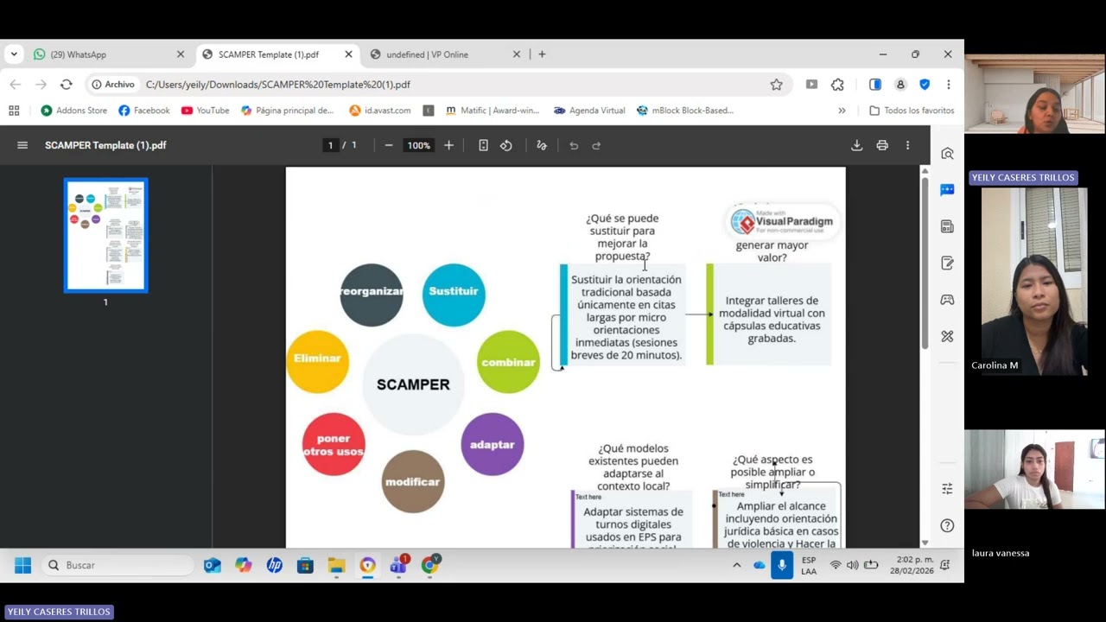This screenshot has height=622, width=1106.
Task: Show hidden system tray icons
Action: click(x=736, y=565)
